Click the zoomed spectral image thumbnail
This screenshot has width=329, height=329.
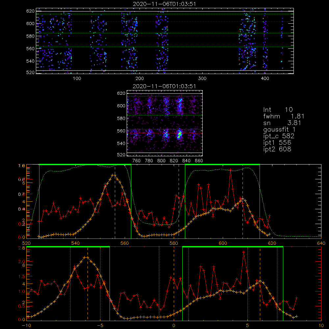pos(165,123)
